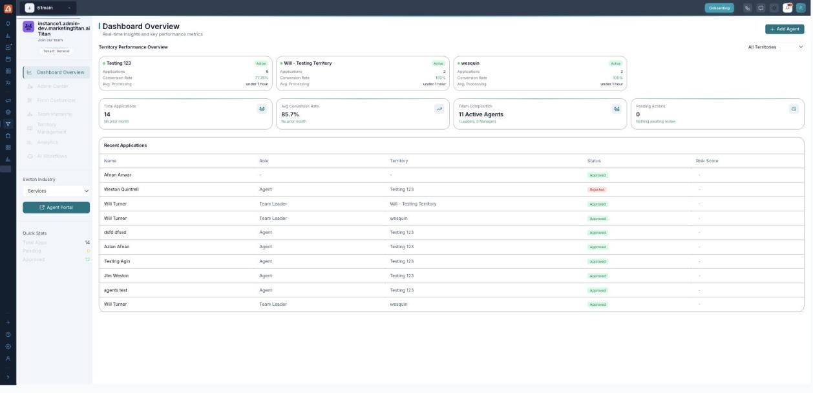Open the Testing 123 territory card
Image resolution: width=813 pixels, height=393 pixels.
coord(185,73)
